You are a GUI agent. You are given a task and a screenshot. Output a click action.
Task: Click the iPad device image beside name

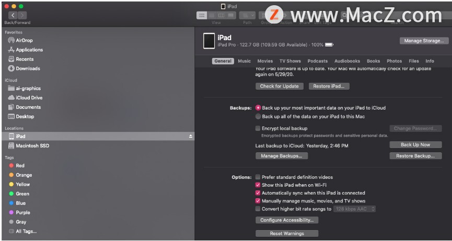click(x=209, y=41)
